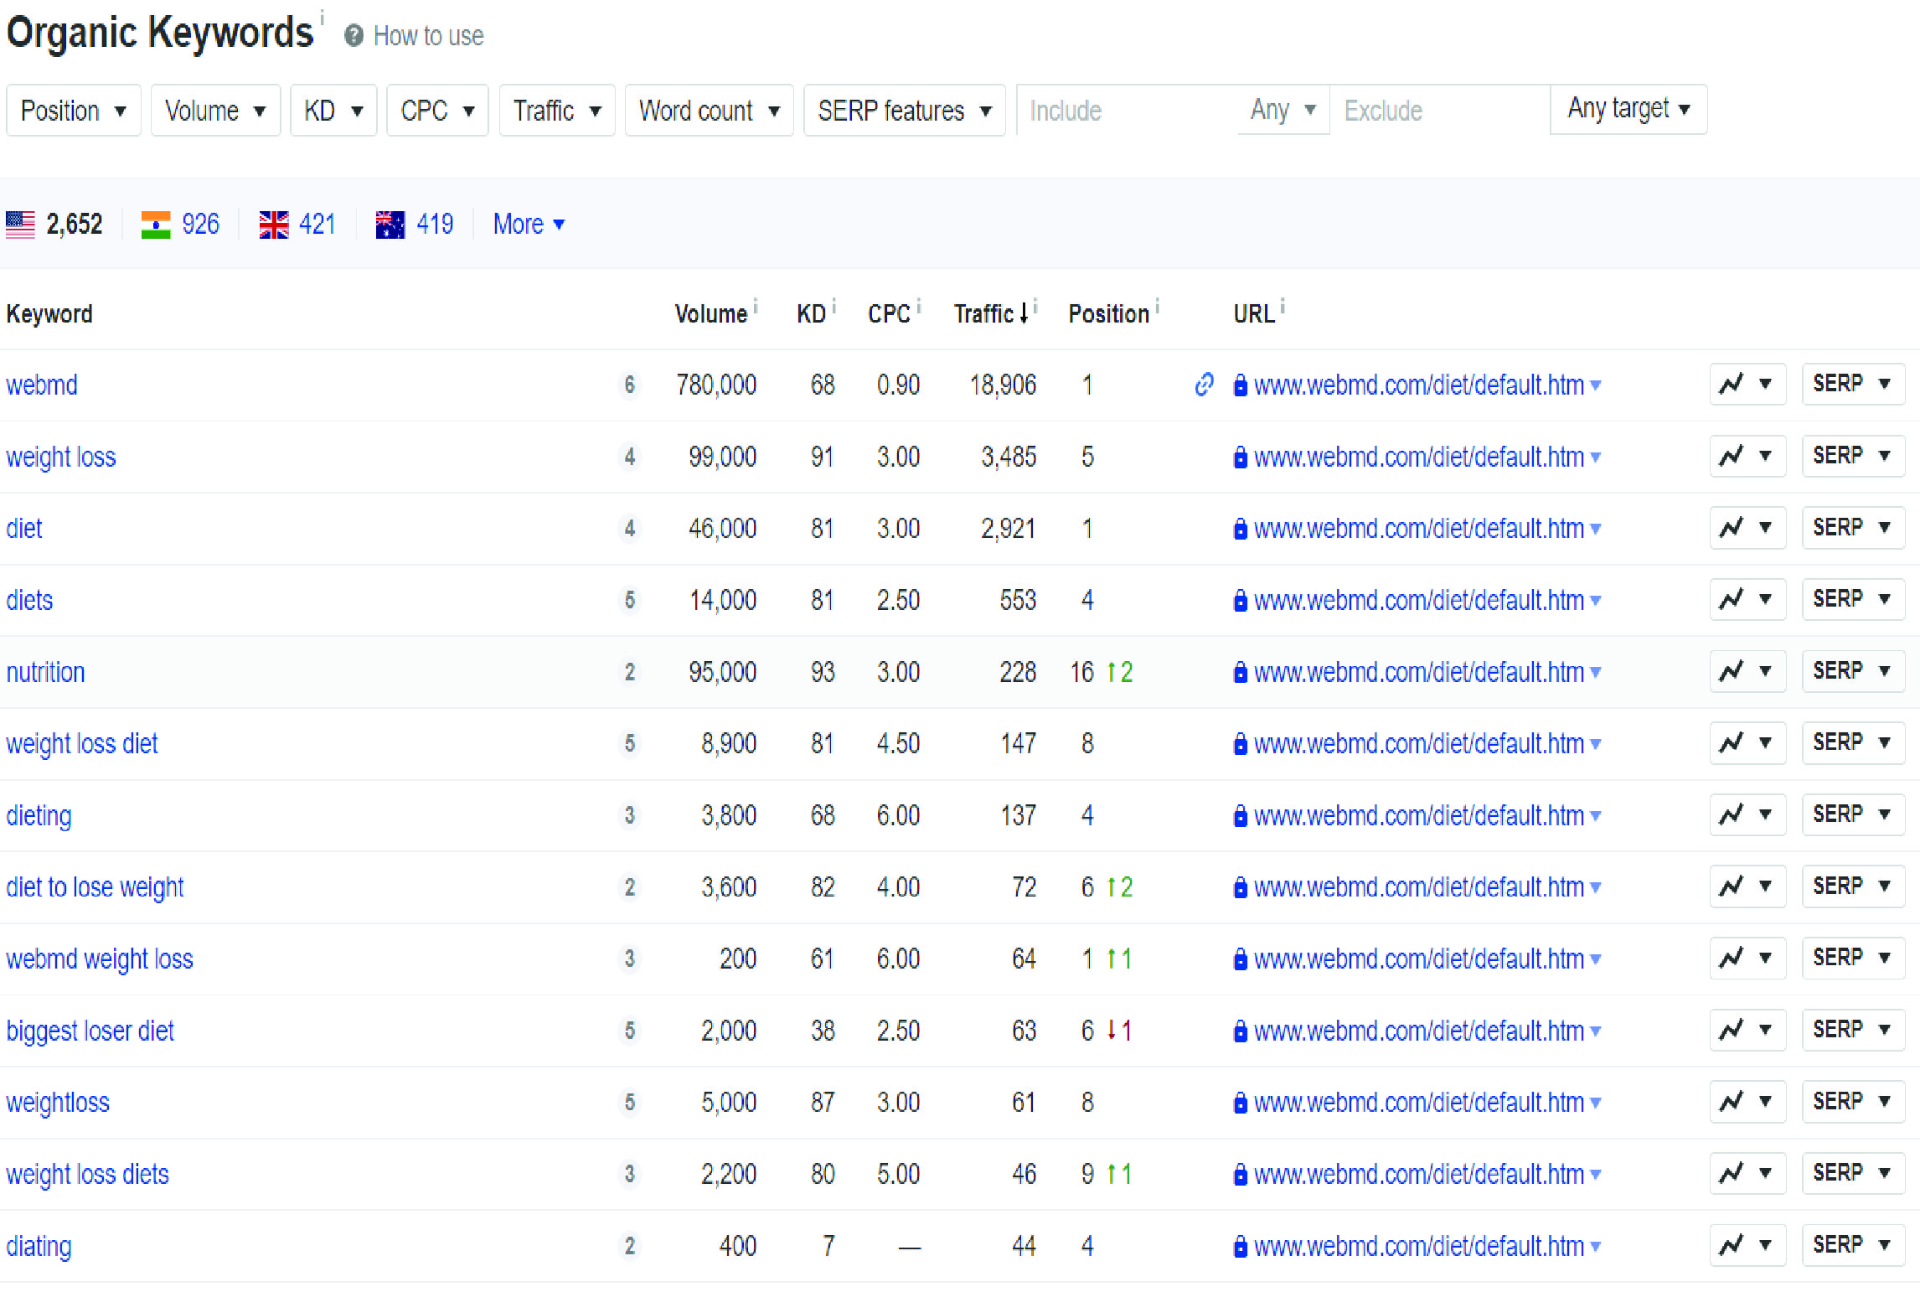Open the Position filter dropdown
Image resolution: width=1920 pixels, height=1292 pixels.
73,110
